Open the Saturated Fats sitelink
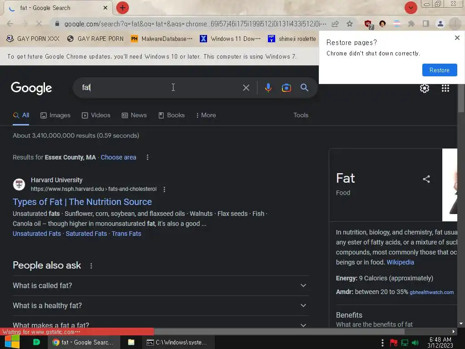This screenshot has height=349, width=465. [x=86, y=234]
